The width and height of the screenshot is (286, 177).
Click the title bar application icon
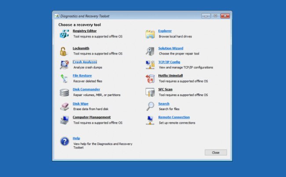[57, 16]
